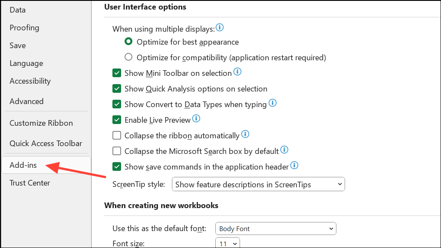The width and height of the screenshot is (441, 248).
Task: Open Quick Access Toolbar settings
Action: 46,144
